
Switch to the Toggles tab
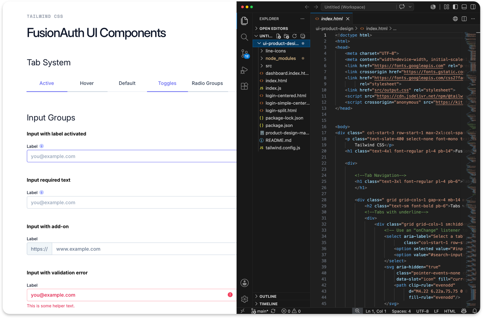coord(167,84)
